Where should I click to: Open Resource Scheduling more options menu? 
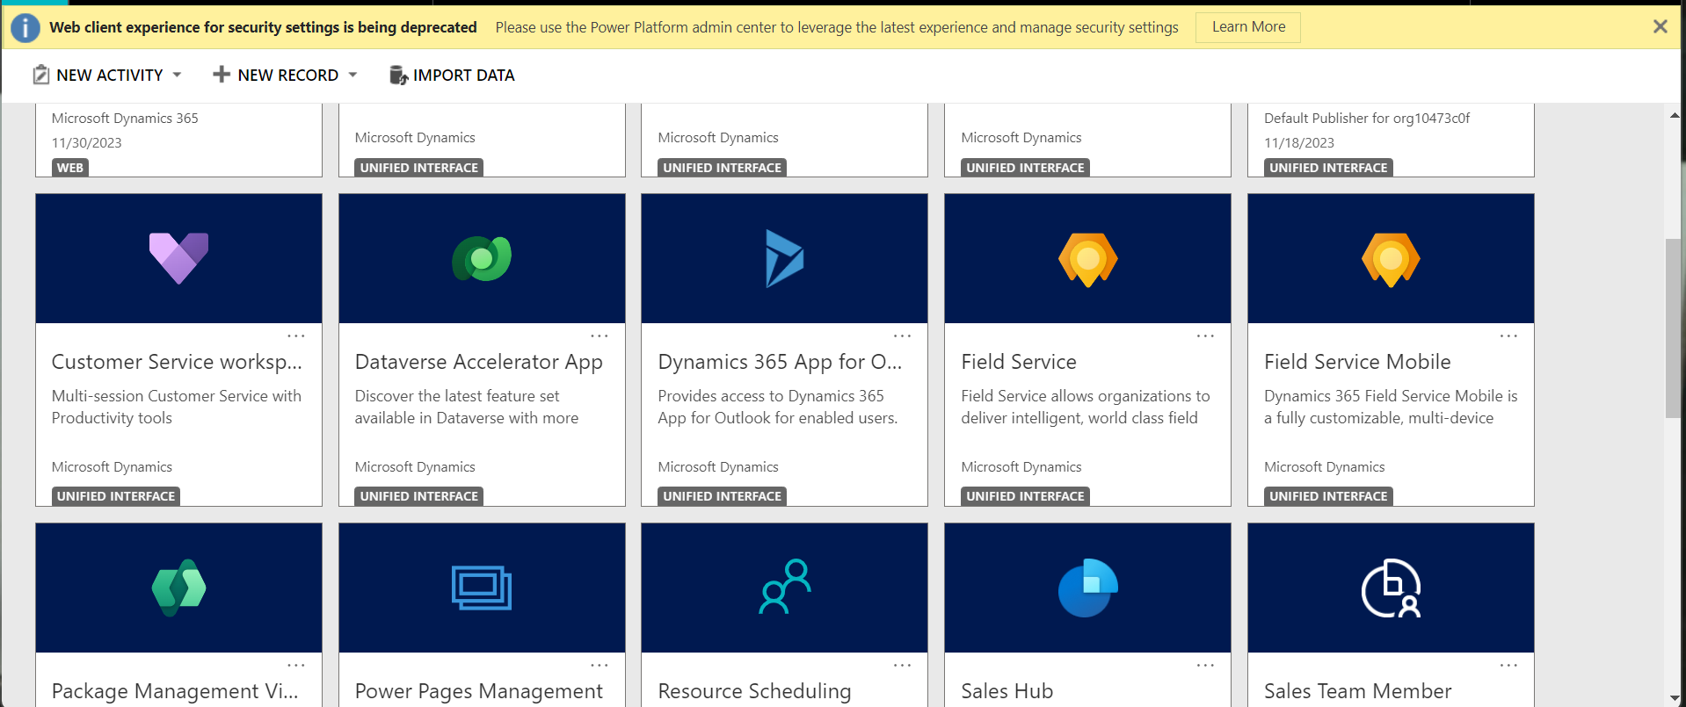pos(903,665)
